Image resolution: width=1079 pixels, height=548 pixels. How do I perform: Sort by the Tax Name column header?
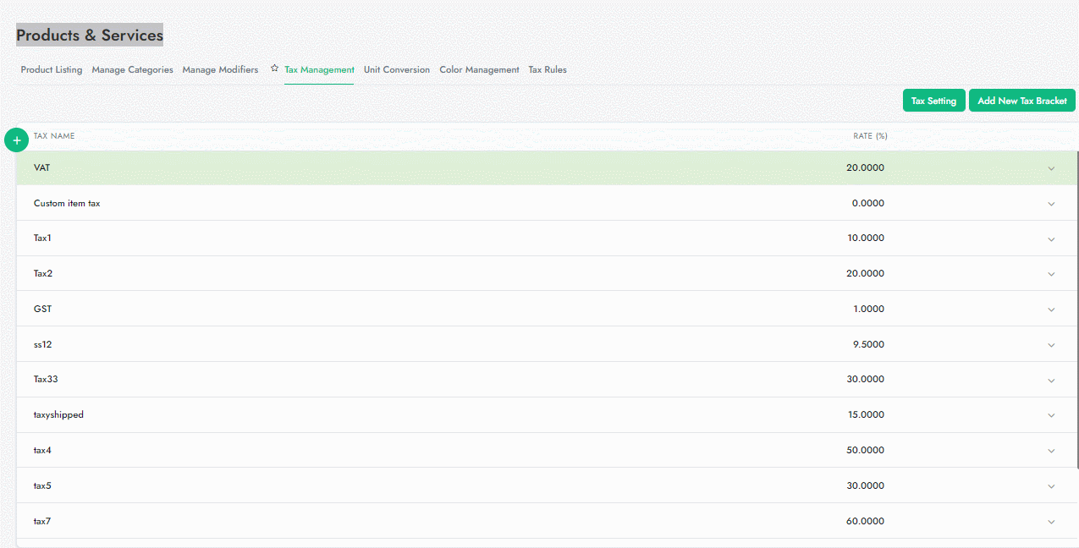pos(54,136)
